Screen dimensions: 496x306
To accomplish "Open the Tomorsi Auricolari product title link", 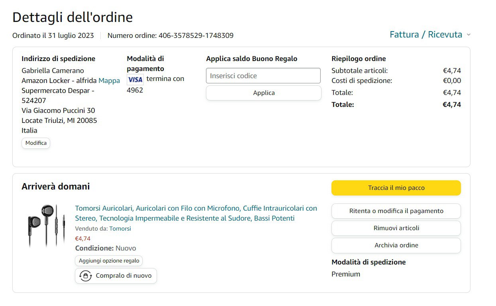I will [x=196, y=213].
